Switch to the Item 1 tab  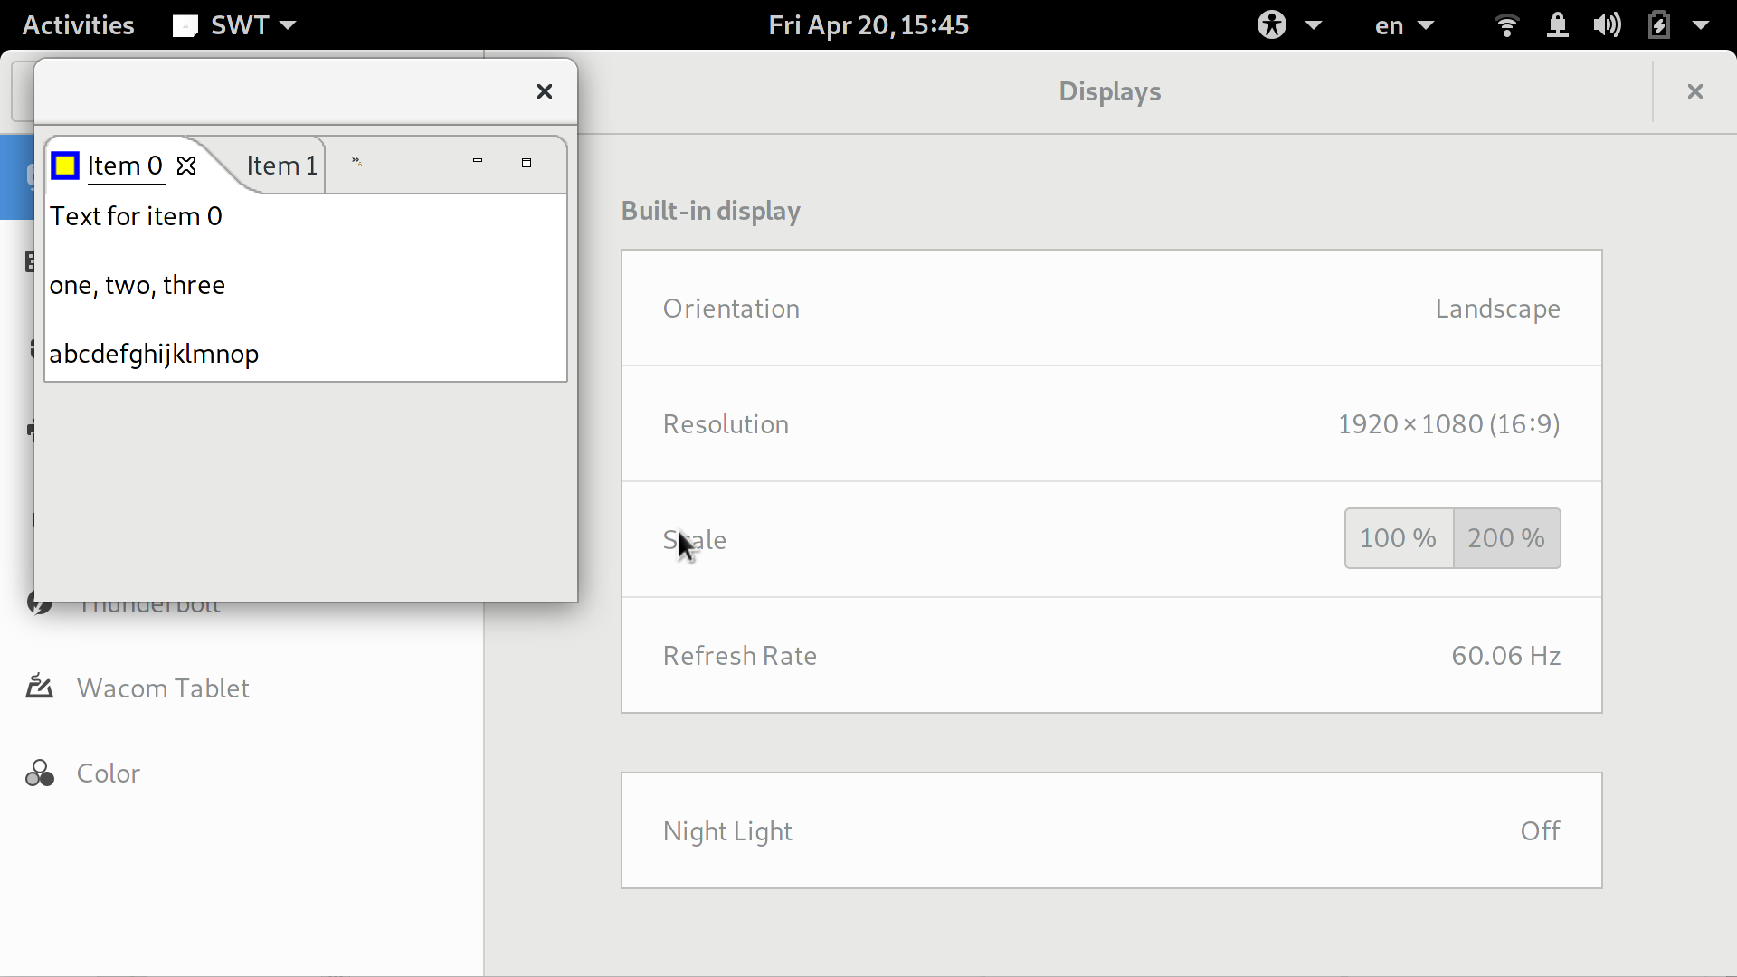[x=281, y=166]
